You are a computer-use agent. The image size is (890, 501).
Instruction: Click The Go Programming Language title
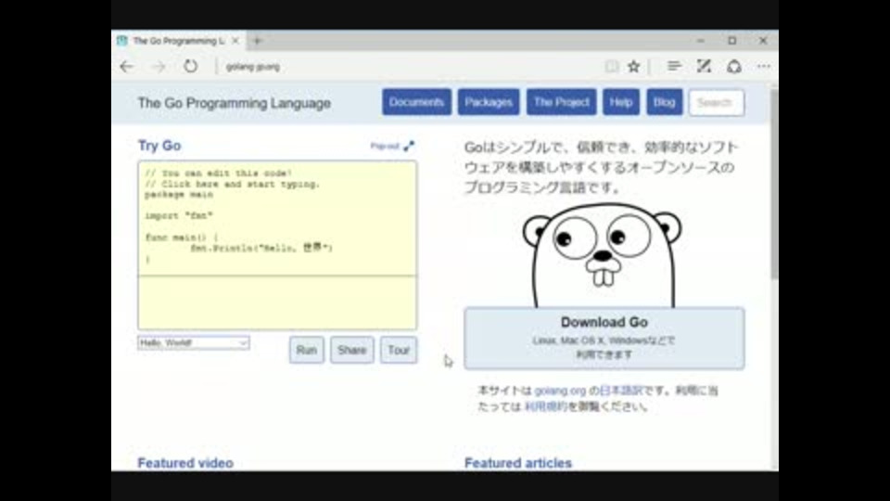(x=234, y=103)
